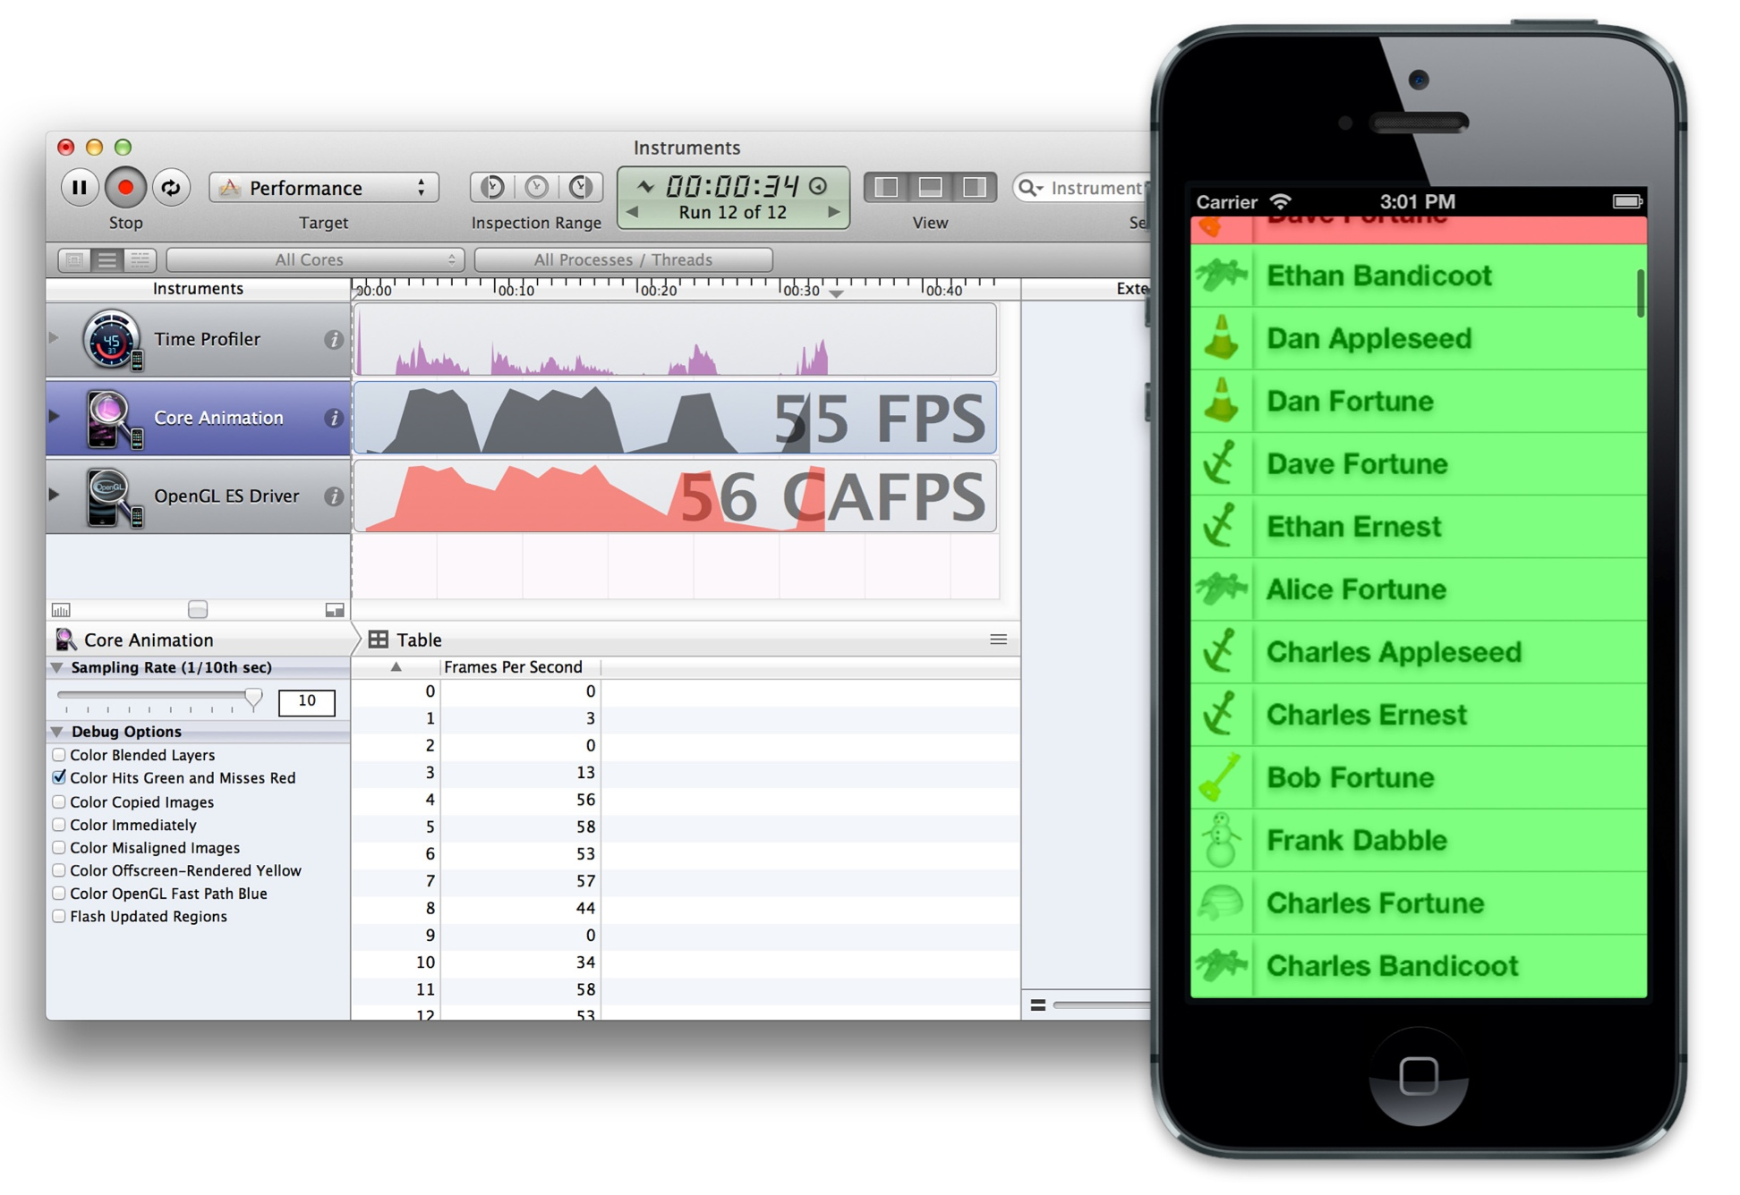
Task: Enable Color Copied Images
Action: tap(59, 801)
